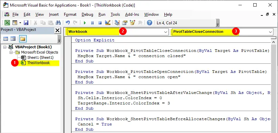The width and height of the screenshot is (278, 133).
Task: Collapse the VBAProject (Book1) tree node
Action: (5, 47)
